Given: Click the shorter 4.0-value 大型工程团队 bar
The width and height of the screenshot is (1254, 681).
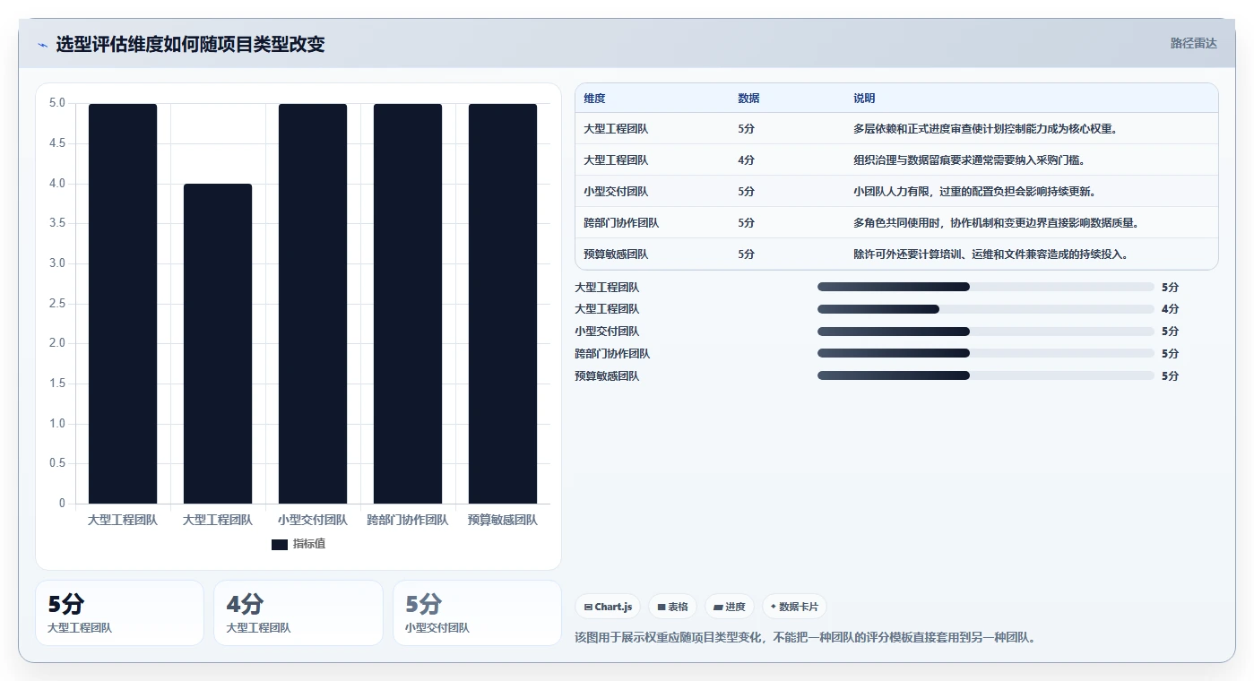Looking at the screenshot, I should tap(218, 344).
